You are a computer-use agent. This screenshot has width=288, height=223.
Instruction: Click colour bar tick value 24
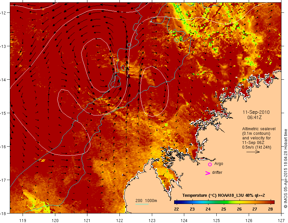tap(208, 209)
